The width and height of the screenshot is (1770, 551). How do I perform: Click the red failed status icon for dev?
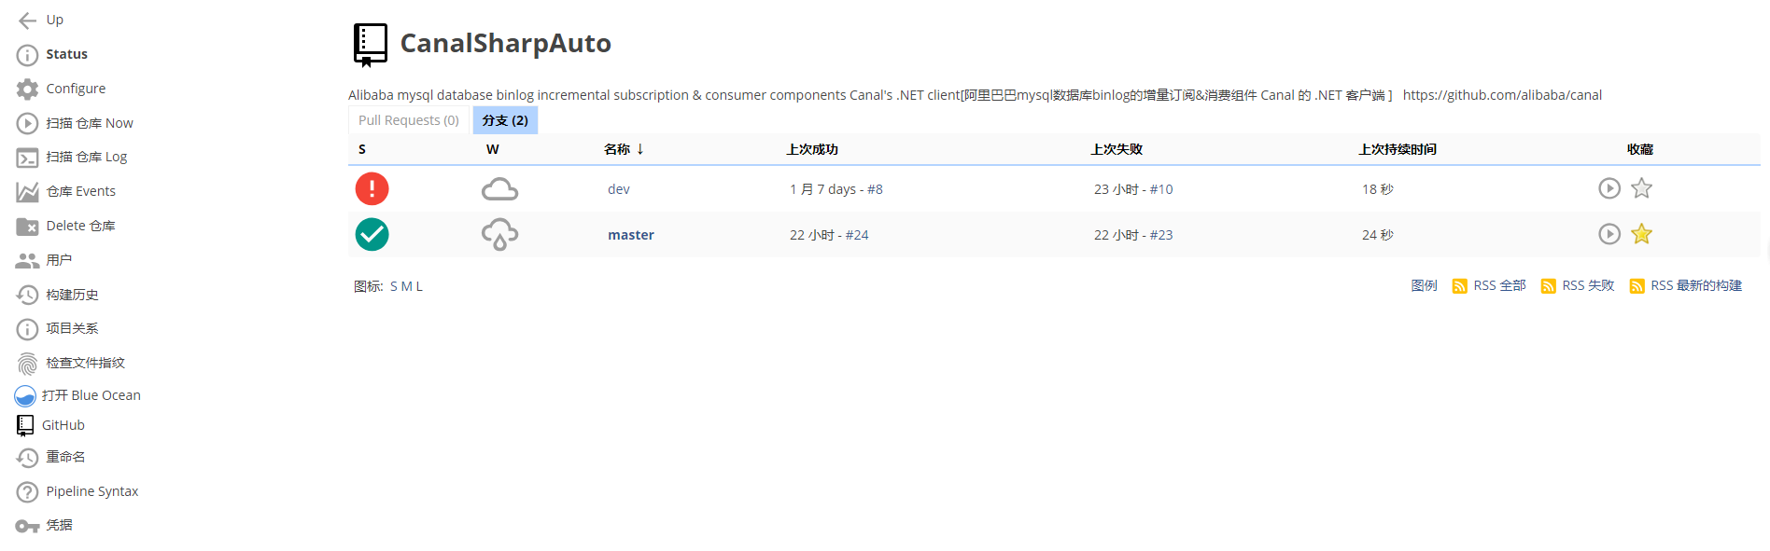[372, 188]
